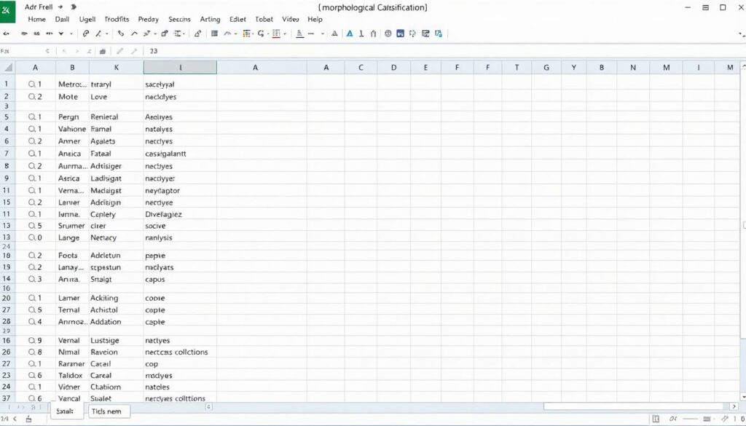Expand the name box arrow in formula bar
This screenshot has height=426, width=746.
[47, 51]
